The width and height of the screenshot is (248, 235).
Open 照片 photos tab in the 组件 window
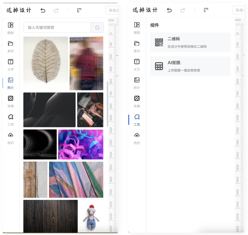coord(137,83)
